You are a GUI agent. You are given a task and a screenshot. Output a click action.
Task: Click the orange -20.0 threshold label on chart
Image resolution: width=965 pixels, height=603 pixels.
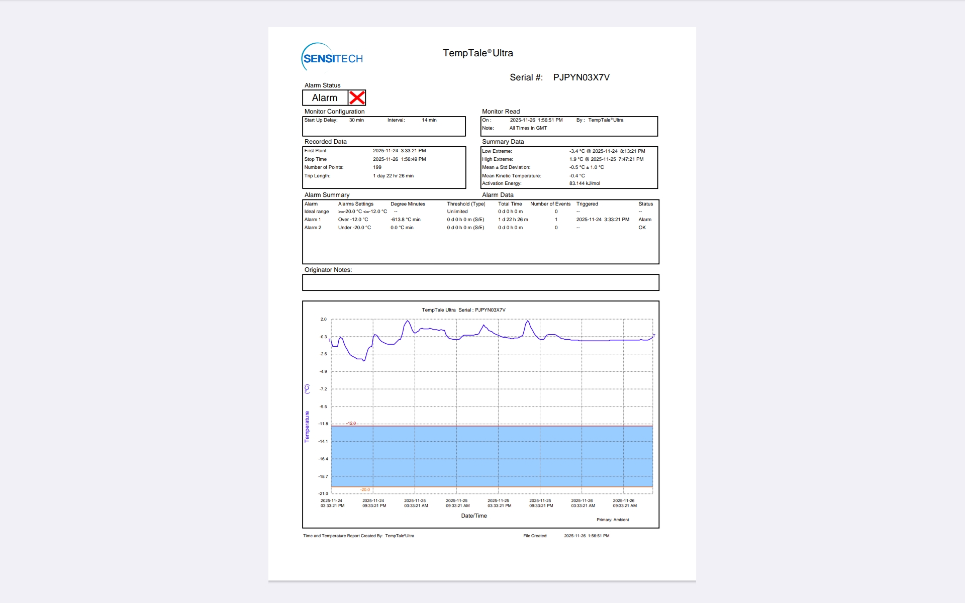click(x=365, y=489)
